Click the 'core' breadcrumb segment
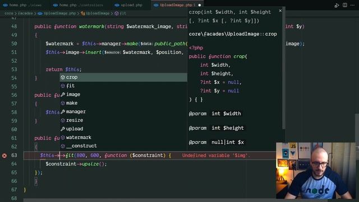Image resolution: width=359 pixels, height=202 pixels. [x=9, y=13]
